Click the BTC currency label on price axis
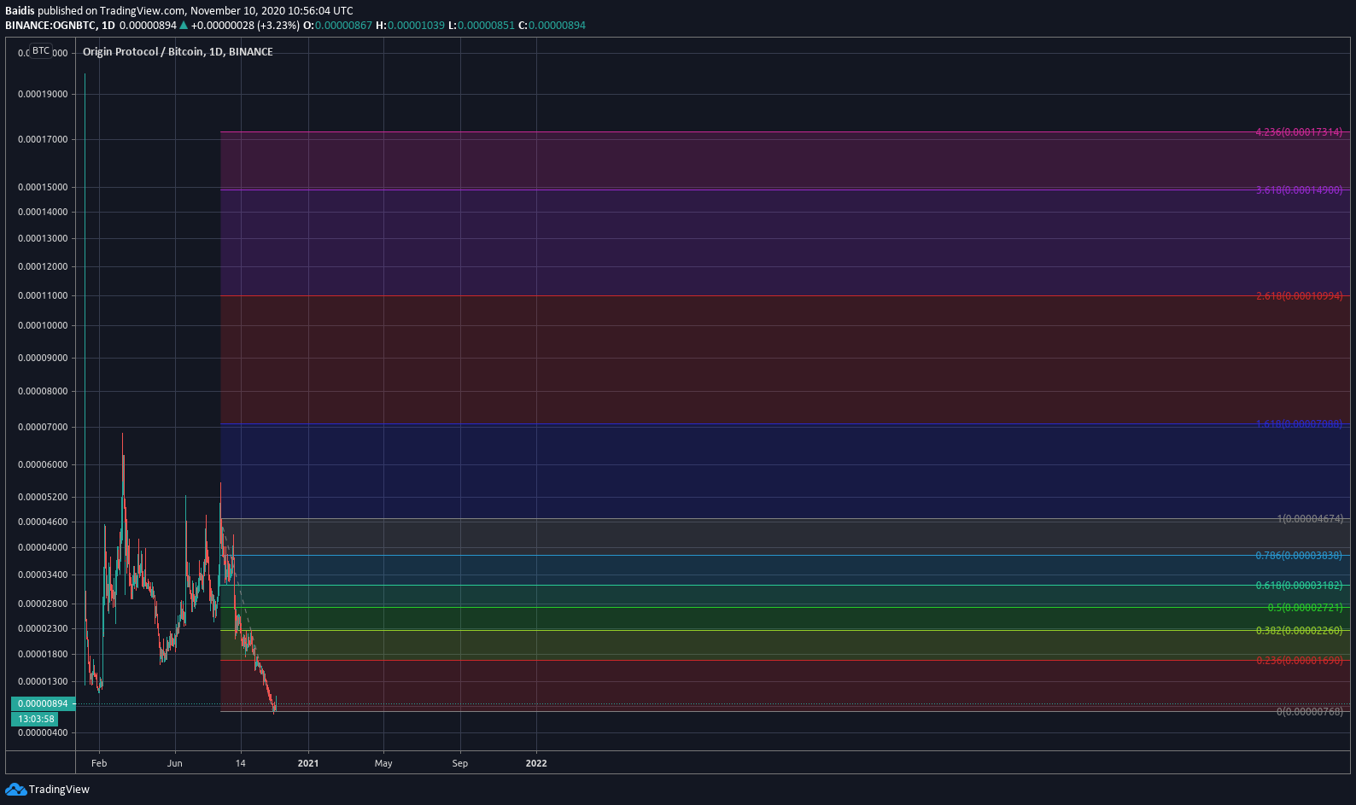This screenshot has width=1356, height=805. (x=41, y=51)
